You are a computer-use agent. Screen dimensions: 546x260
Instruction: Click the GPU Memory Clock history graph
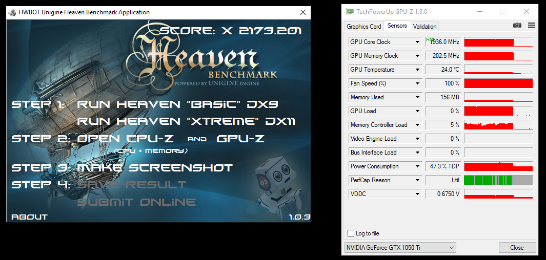click(498, 56)
